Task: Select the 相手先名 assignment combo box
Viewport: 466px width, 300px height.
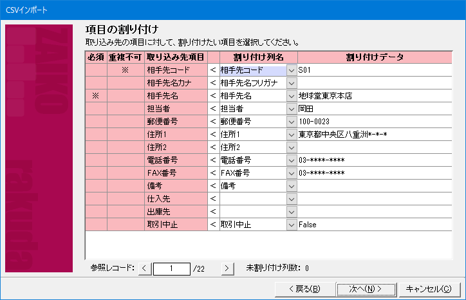Action: click(x=252, y=96)
